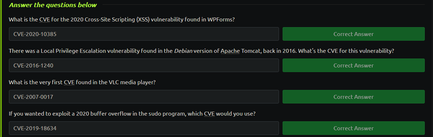This screenshot has width=433, height=137.
Task: Focus the sudo answer field CVE-2019-18634
Action: (144, 128)
